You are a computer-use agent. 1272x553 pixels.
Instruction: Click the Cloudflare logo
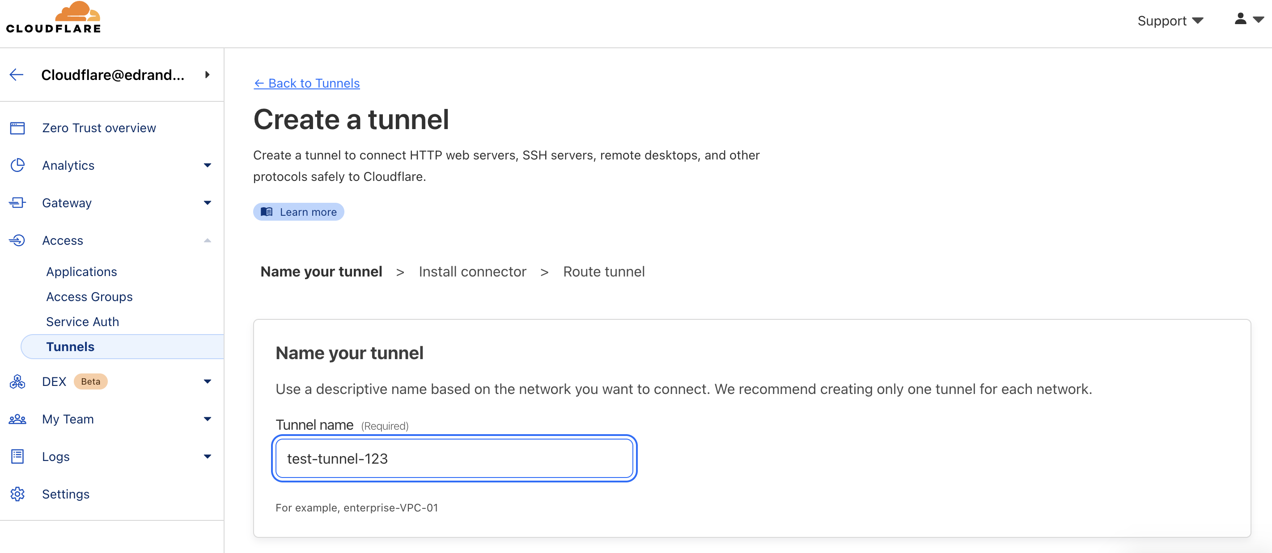(53, 18)
